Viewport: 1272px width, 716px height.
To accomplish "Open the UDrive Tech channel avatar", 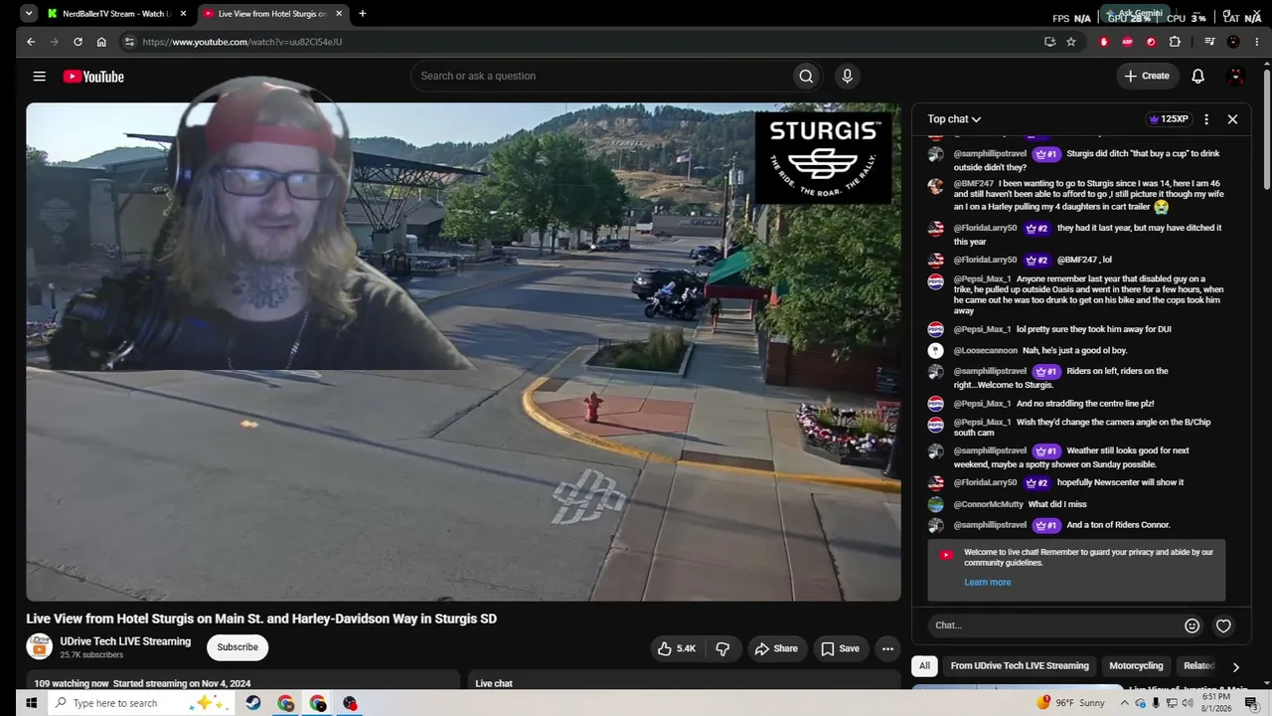I will point(39,647).
